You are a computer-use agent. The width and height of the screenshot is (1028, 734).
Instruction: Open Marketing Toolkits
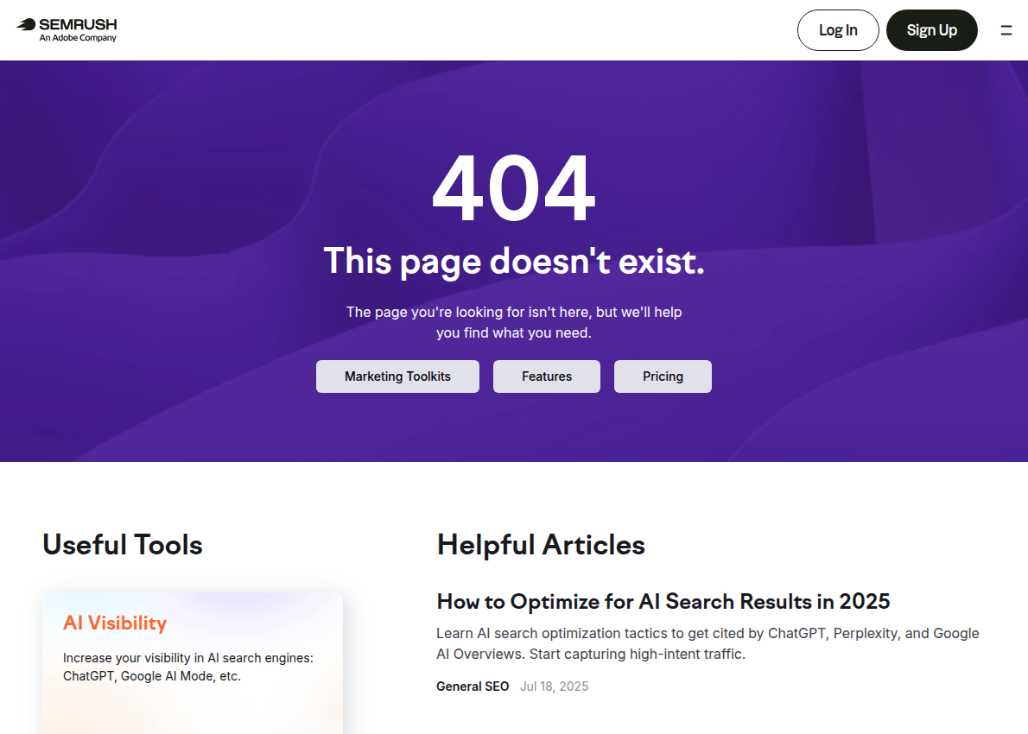(x=397, y=376)
